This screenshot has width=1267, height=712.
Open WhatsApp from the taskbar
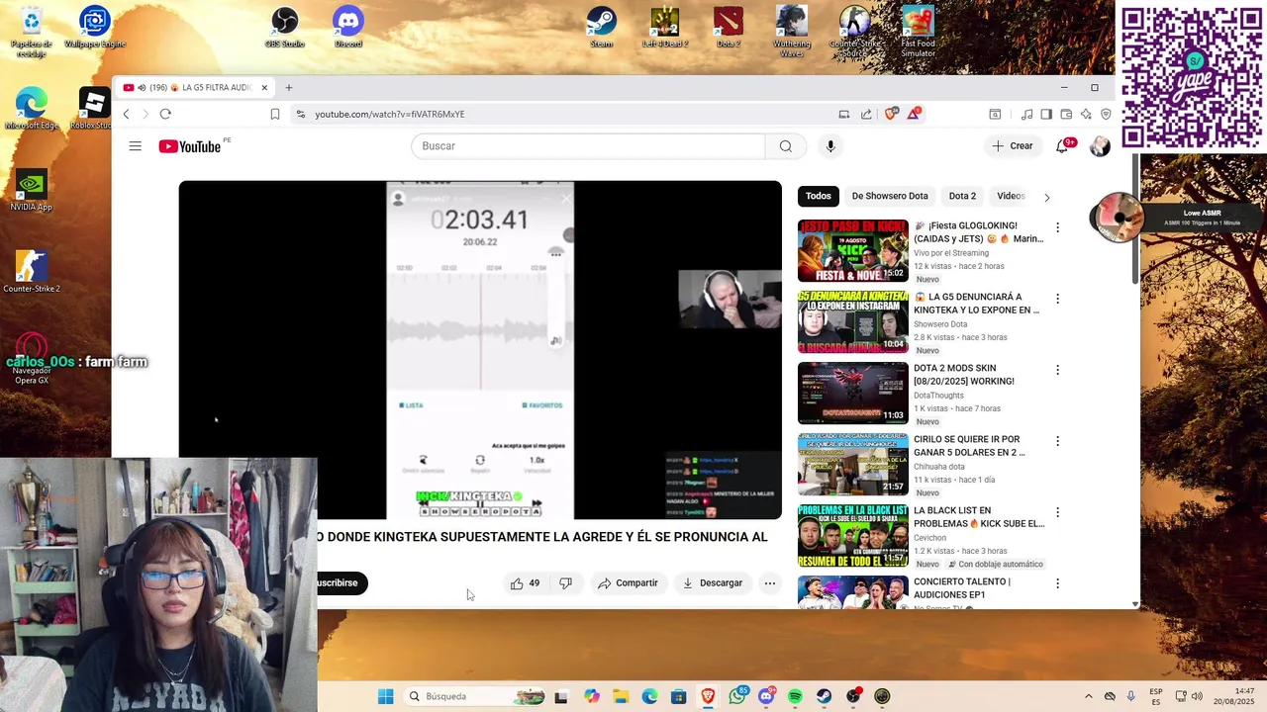pyautogui.click(x=737, y=696)
